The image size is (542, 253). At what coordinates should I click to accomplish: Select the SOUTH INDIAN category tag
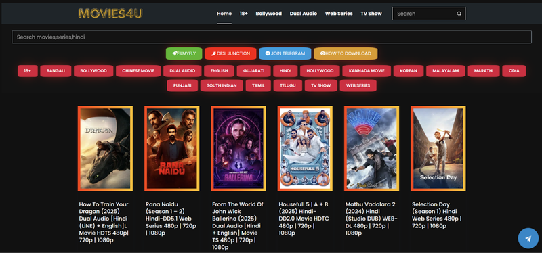[x=222, y=86]
